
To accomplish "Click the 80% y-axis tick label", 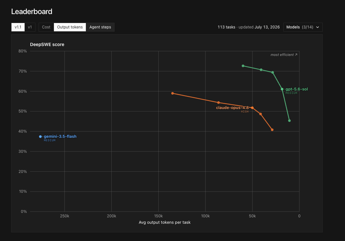I will (23, 51).
